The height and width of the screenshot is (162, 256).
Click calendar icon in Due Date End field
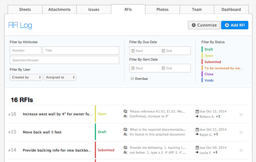tap(163, 51)
